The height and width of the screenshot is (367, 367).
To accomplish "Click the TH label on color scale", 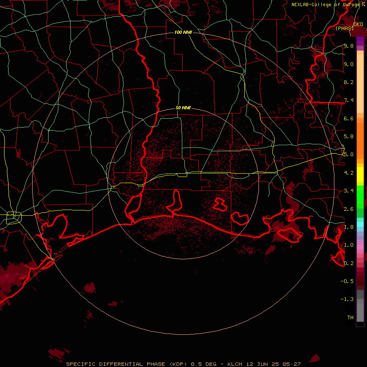I will (x=350, y=318).
